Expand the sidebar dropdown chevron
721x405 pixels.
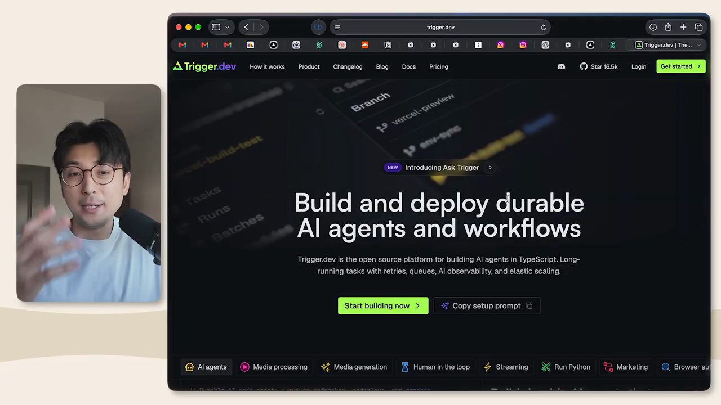228,27
